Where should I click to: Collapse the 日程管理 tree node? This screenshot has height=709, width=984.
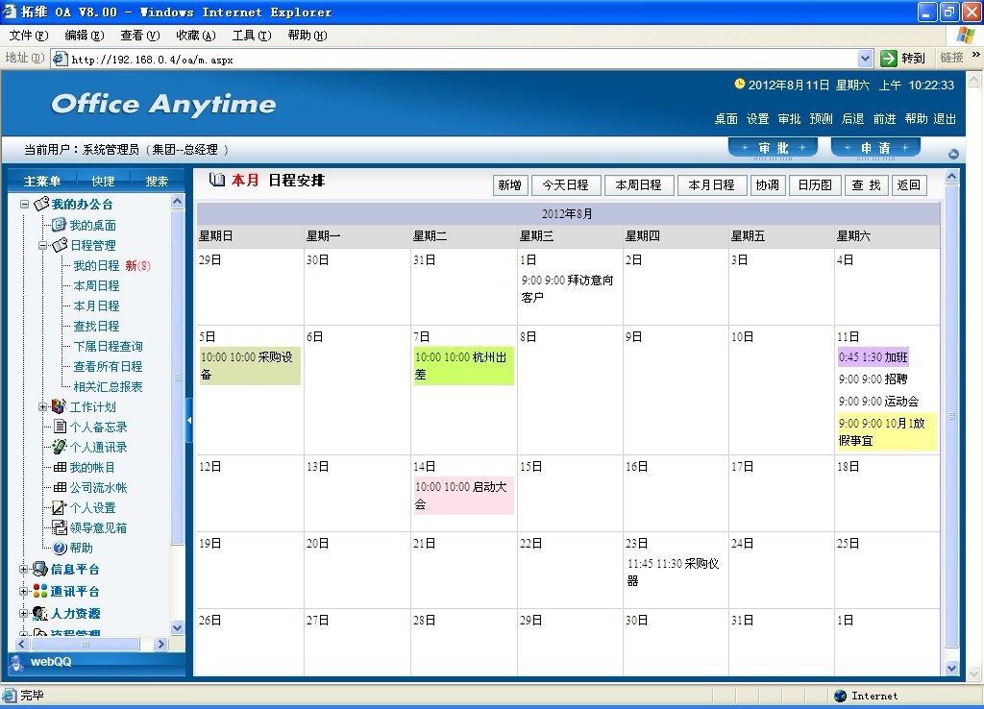coord(42,245)
